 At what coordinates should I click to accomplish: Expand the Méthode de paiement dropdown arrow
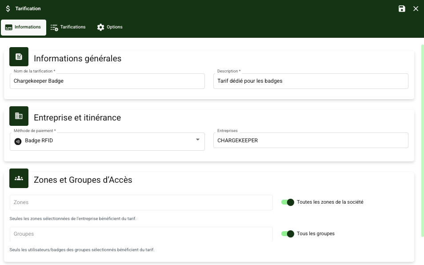click(198, 140)
